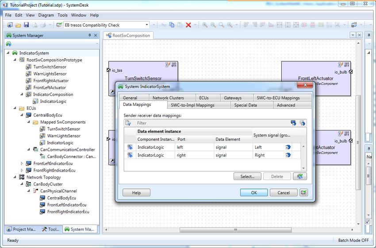Viewport: 376px width, 248px height.
Task: Click the open folder toolbar icon
Action: (x=18, y=25)
